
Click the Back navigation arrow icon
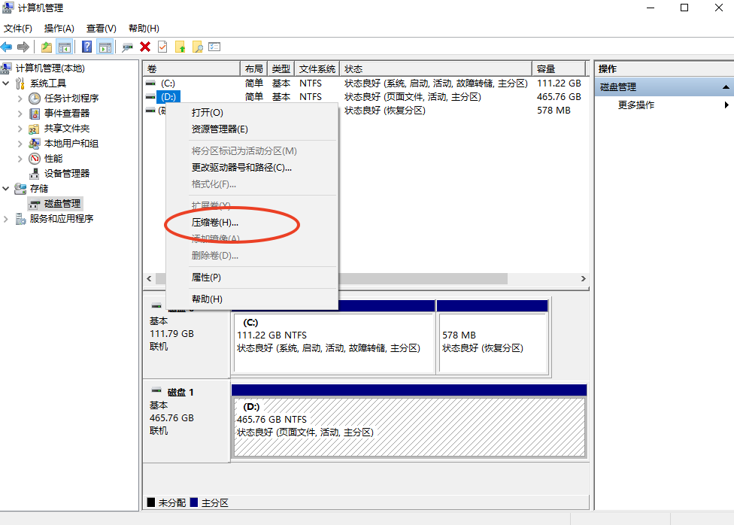[x=7, y=47]
